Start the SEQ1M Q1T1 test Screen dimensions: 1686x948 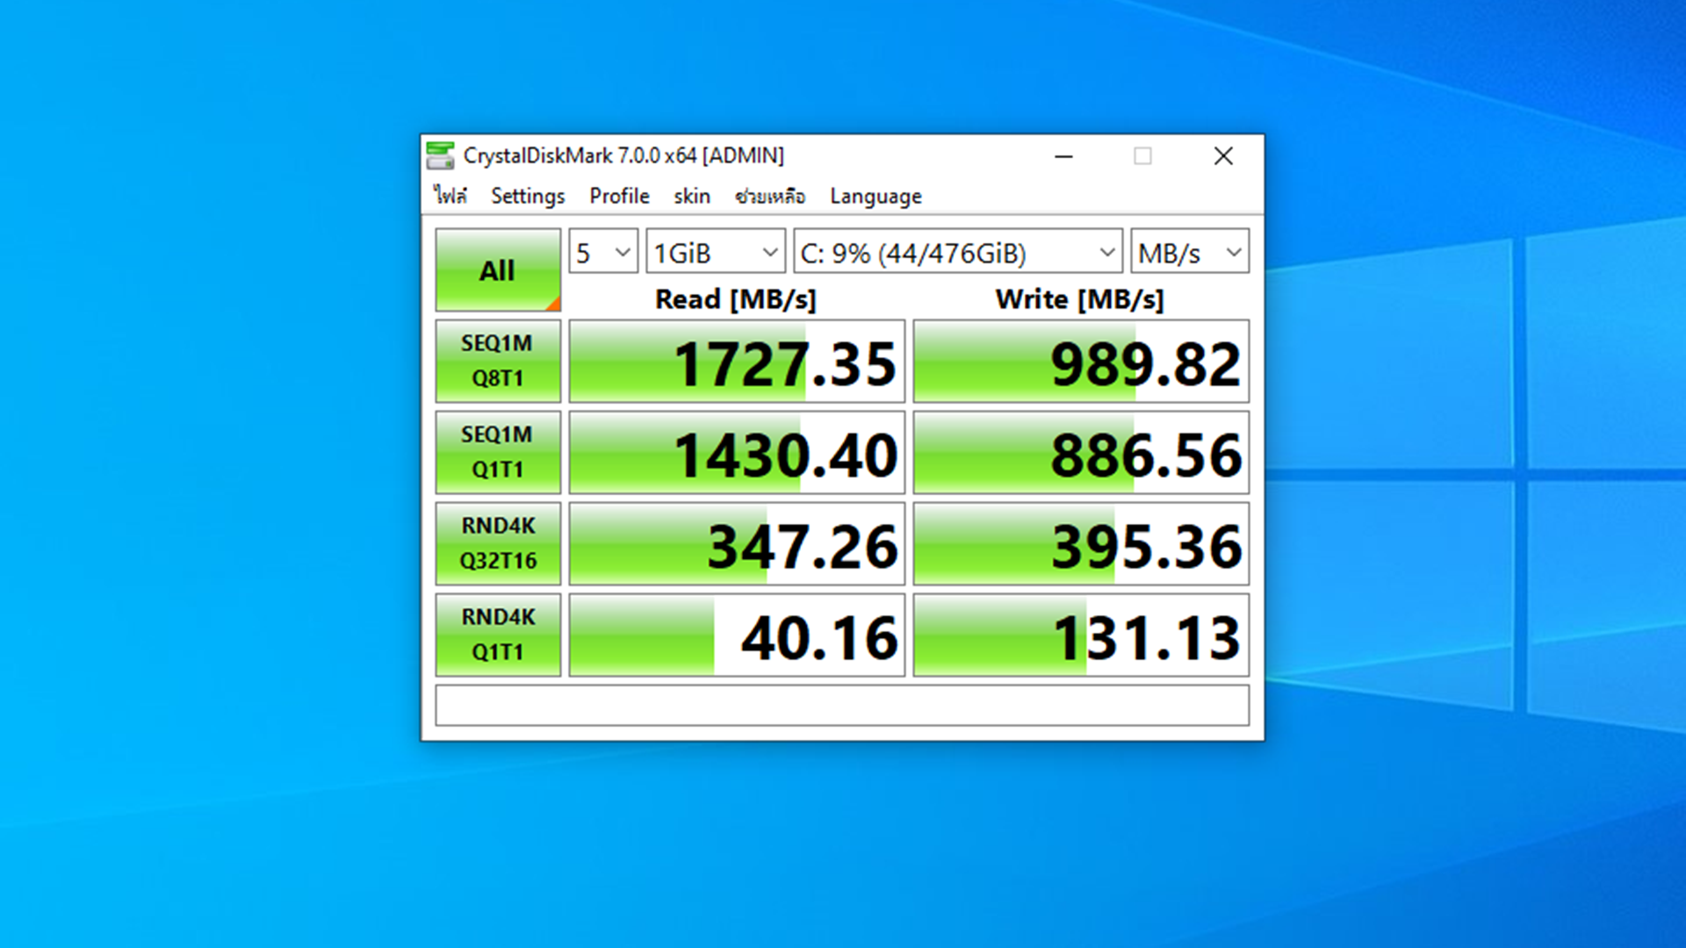click(x=498, y=452)
